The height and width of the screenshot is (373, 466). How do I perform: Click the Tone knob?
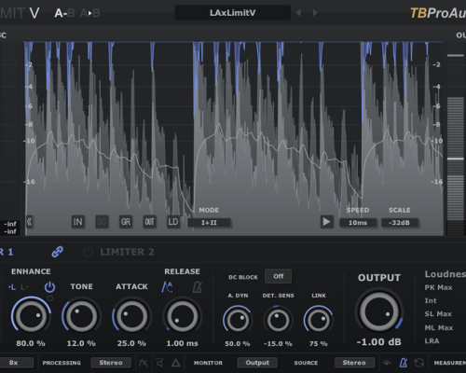tap(81, 316)
